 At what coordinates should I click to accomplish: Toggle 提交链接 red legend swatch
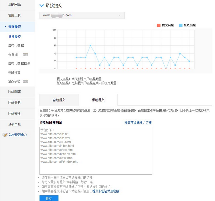point(159,25)
